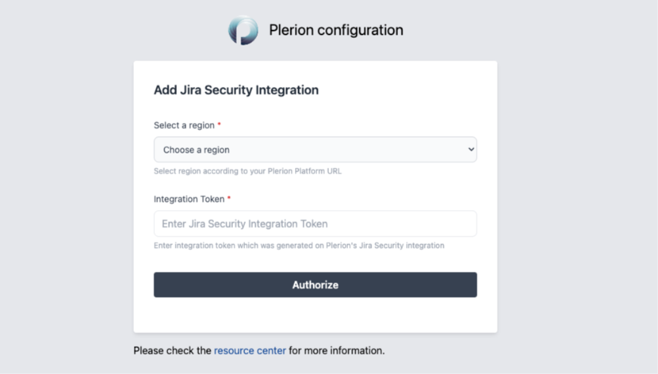Image resolution: width=658 pixels, height=374 pixels.
Task: Click the Select a region label
Action: click(184, 125)
